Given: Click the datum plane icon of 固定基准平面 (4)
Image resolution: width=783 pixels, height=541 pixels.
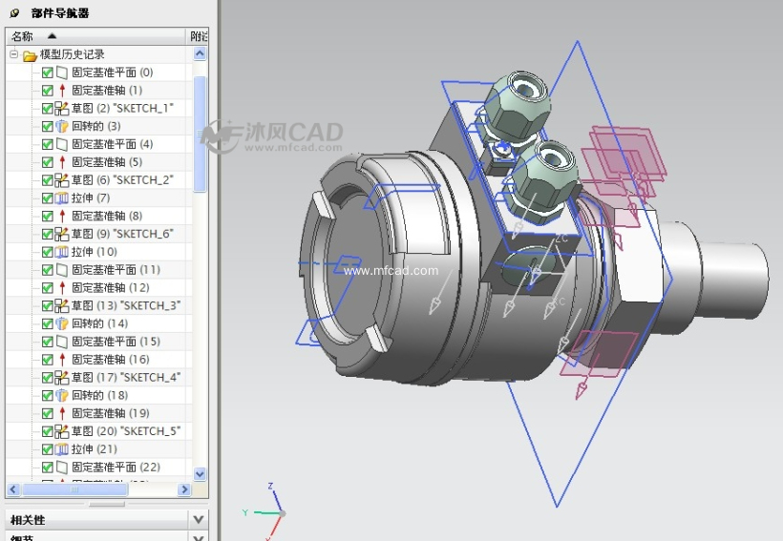Looking at the screenshot, I should tap(61, 145).
